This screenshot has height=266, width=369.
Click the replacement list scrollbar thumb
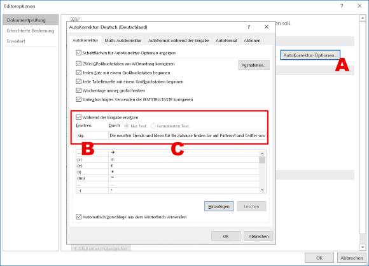[262, 160]
